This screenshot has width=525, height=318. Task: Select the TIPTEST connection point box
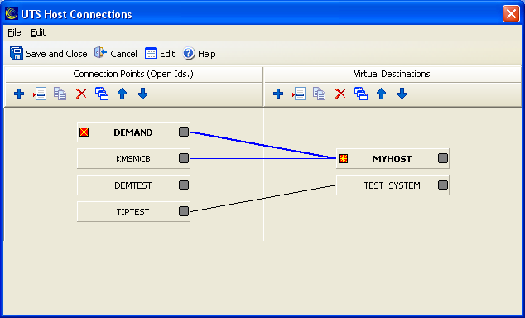click(133, 211)
